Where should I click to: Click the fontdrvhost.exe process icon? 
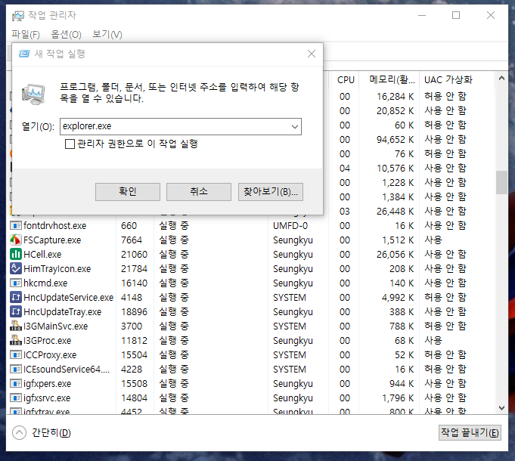point(15,225)
